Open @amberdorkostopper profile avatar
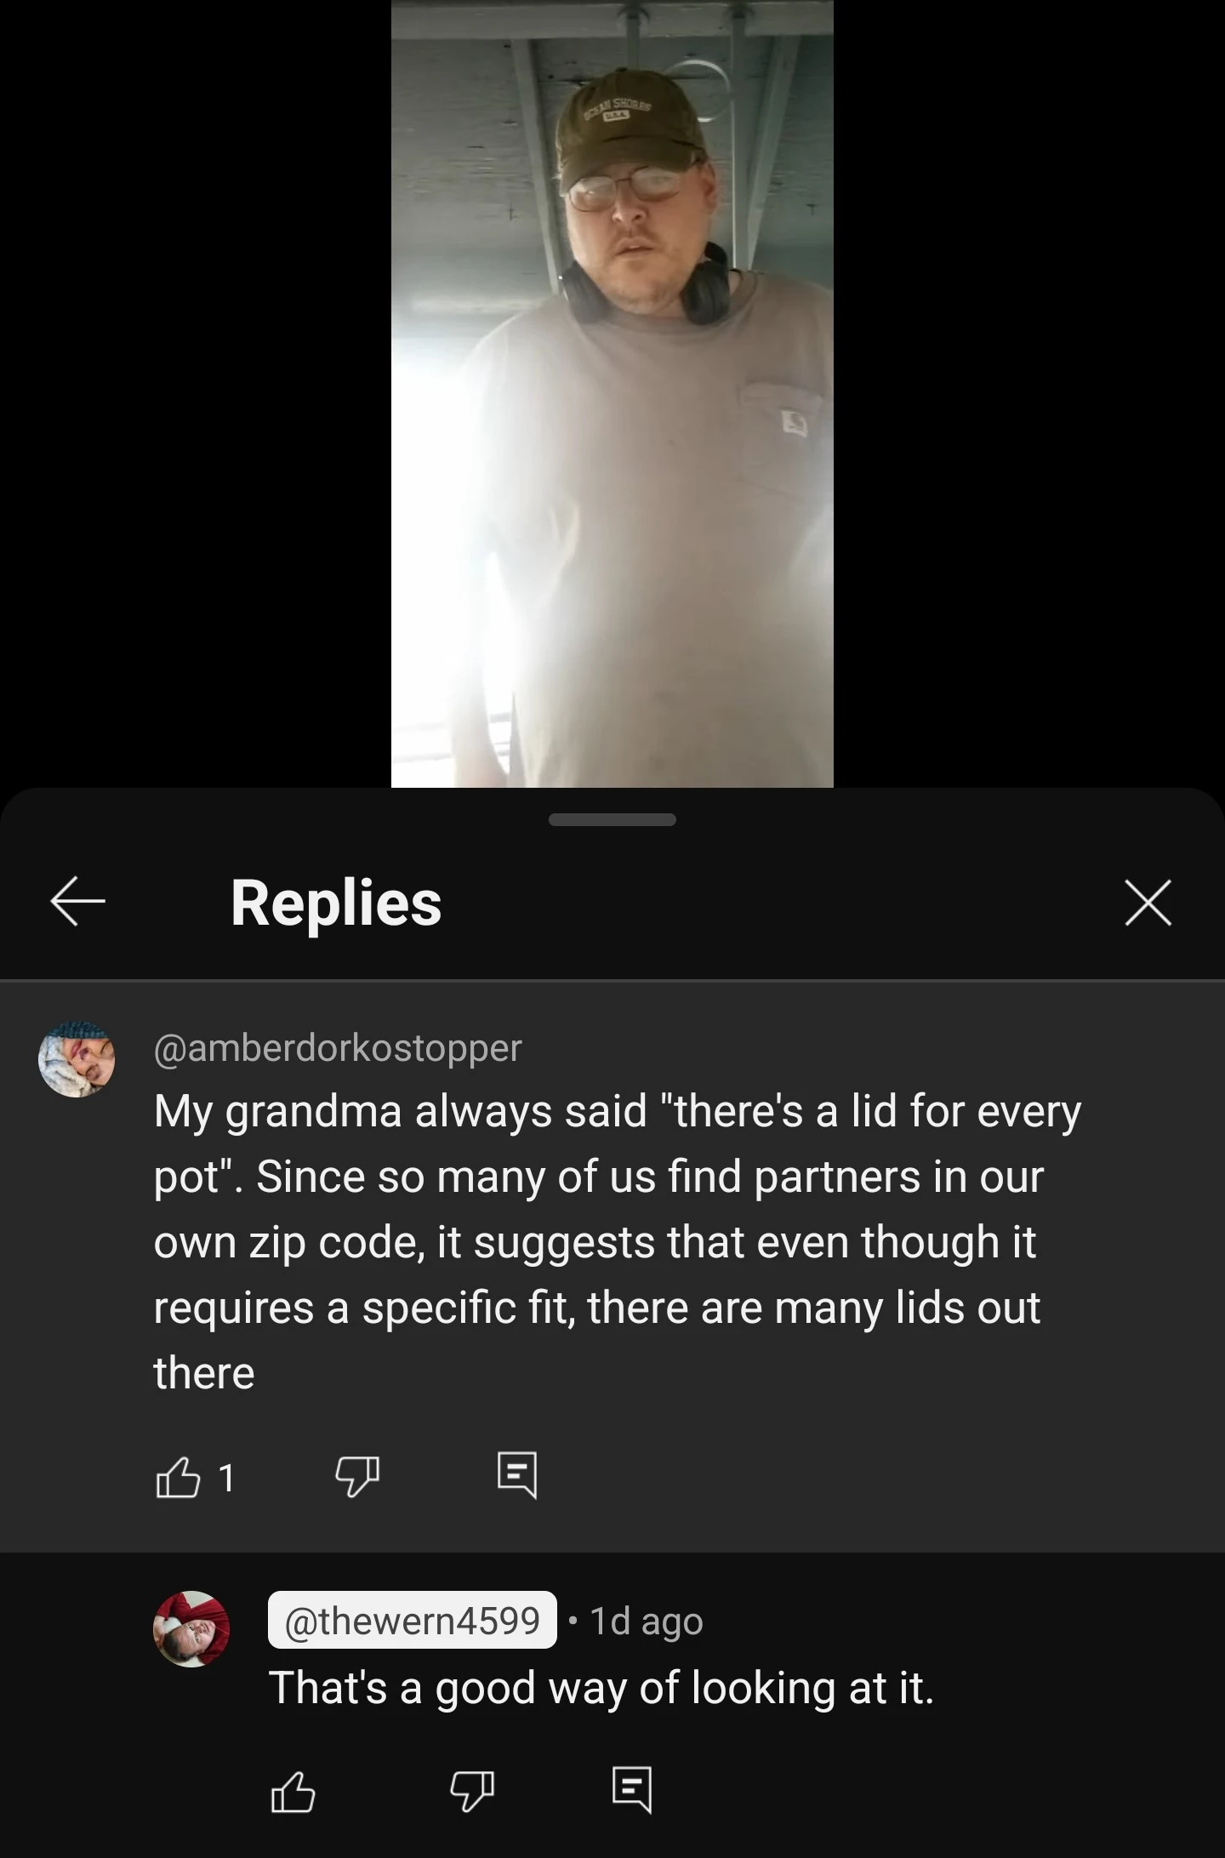 (x=77, y=1059)
